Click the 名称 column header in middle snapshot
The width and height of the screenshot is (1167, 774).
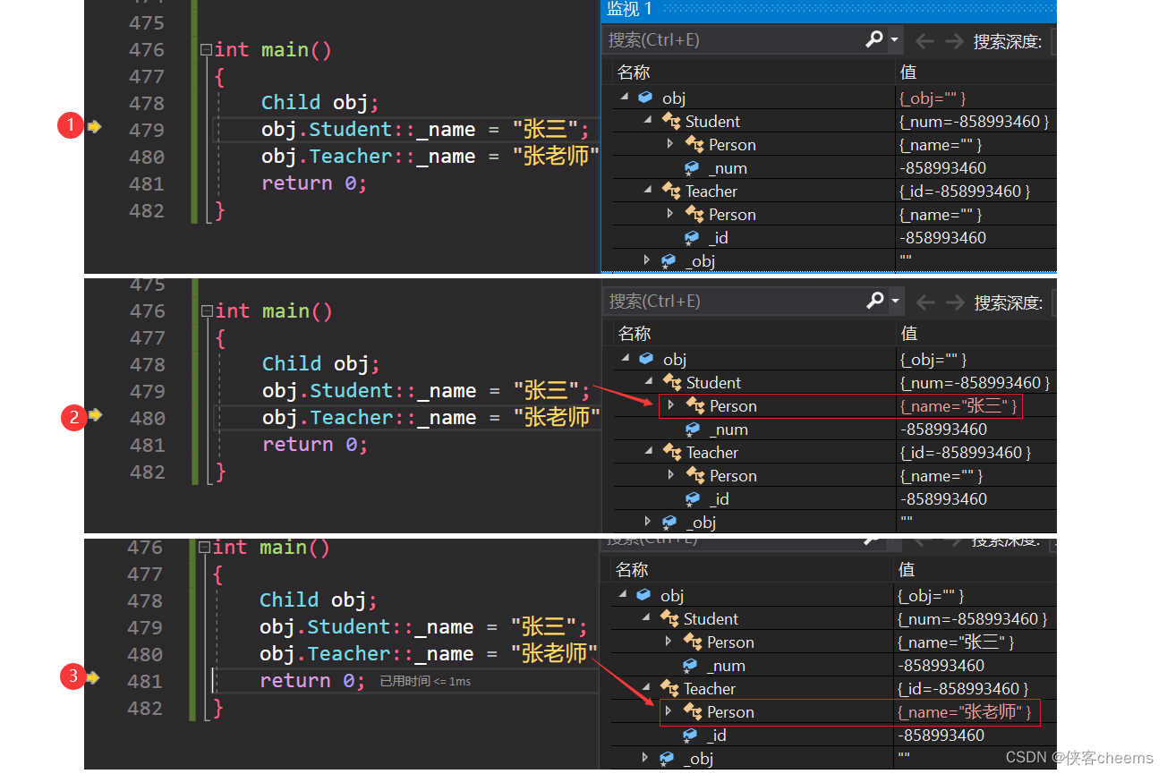pyautogui.click(x=635, y=334)
